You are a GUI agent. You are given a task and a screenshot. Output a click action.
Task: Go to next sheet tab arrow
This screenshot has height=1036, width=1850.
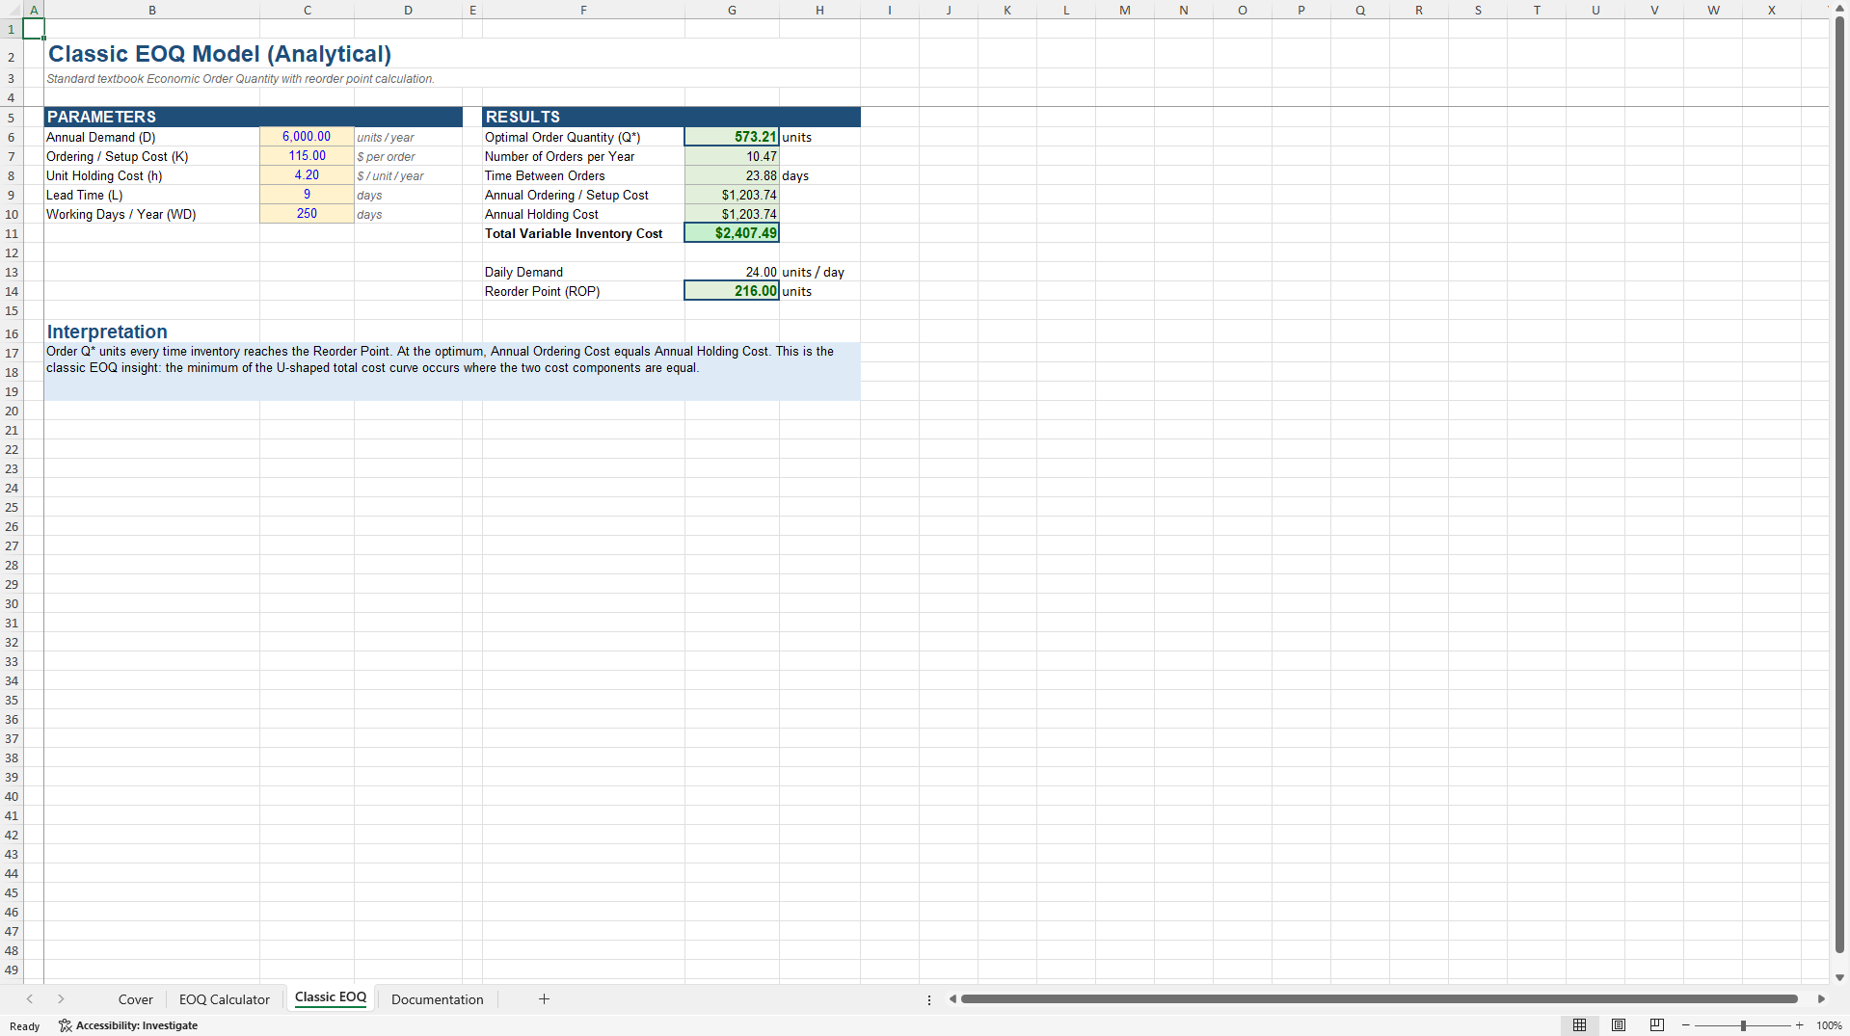tap(61, 999)
